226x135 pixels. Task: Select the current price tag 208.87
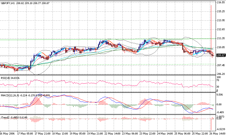221,55
